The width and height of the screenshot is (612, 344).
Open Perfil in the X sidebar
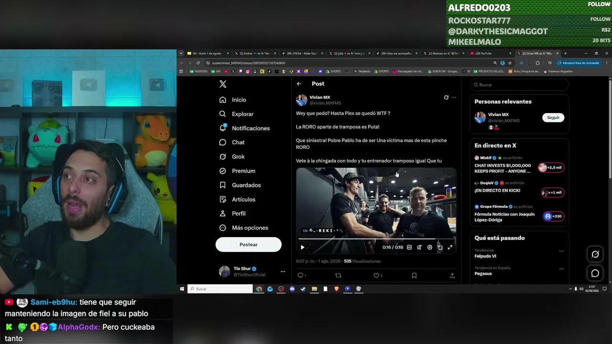(232, 214)
